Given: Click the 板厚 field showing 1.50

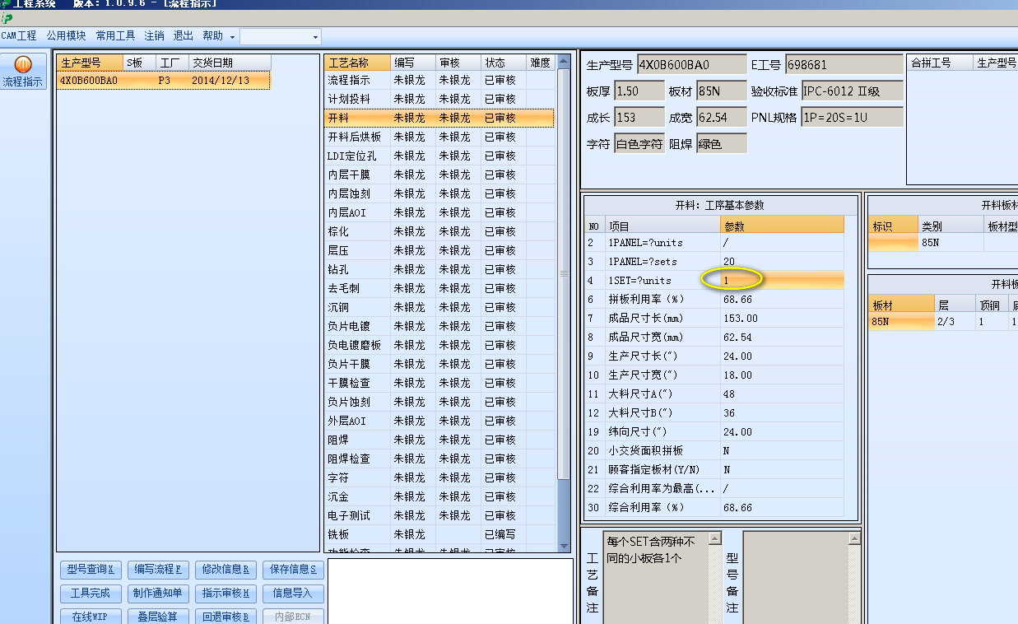Looking at the screenshot, I should (639, 91).
